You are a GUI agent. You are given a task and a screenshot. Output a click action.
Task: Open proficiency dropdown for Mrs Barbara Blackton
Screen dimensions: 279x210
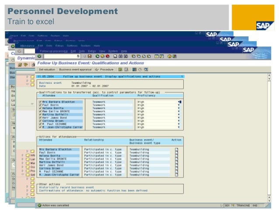[179, 102]
